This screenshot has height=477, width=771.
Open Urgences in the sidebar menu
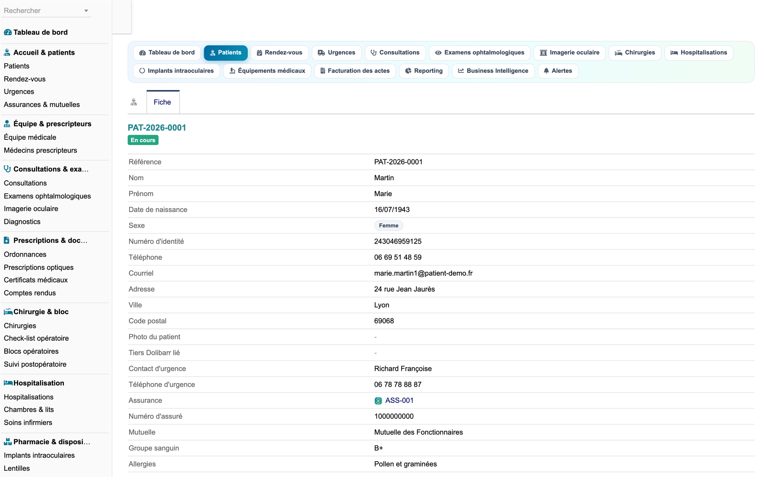[19, 92]
